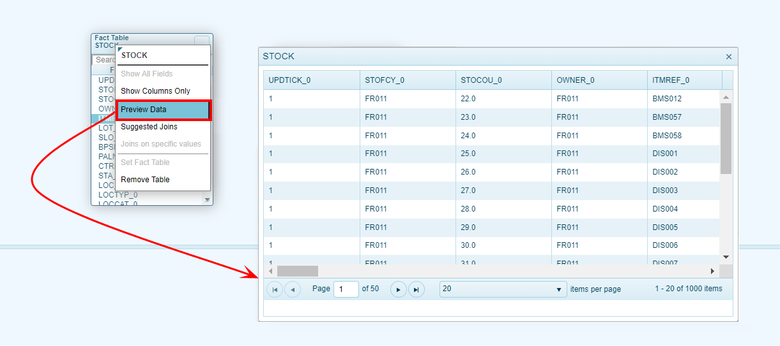Click STOCOU_0 value 30.0
Screen dimensions: 780x346
[503, 245]
